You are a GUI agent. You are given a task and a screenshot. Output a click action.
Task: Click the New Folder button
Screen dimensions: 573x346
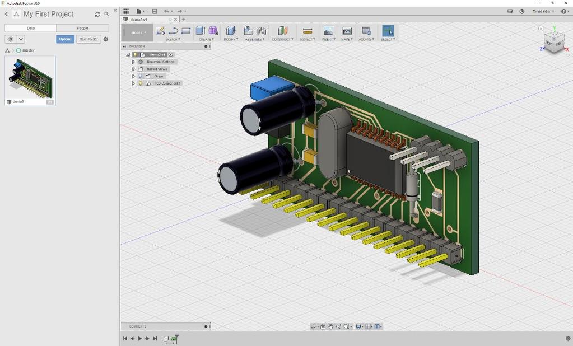[88, 39]
